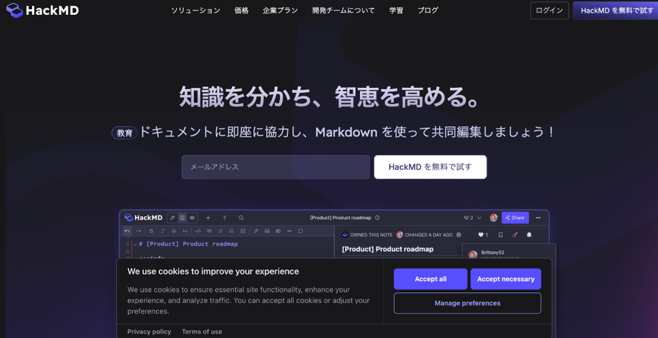Open the ソリューション menu
Viewport: 658px width, 338px height.
point(195,10)
